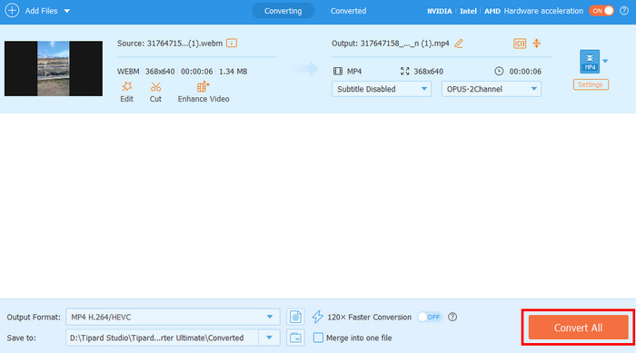
Task: Click the Save to path field
Action: pyautogui.click(x=162, y=338)
